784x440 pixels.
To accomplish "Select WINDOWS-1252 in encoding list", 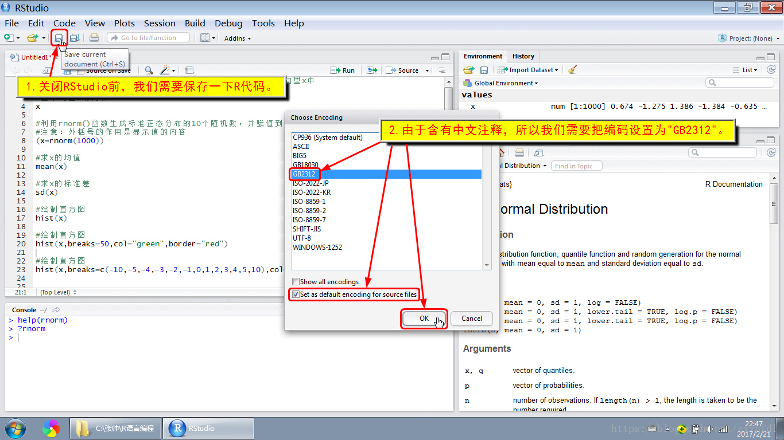I will click(x=386, y=247).
